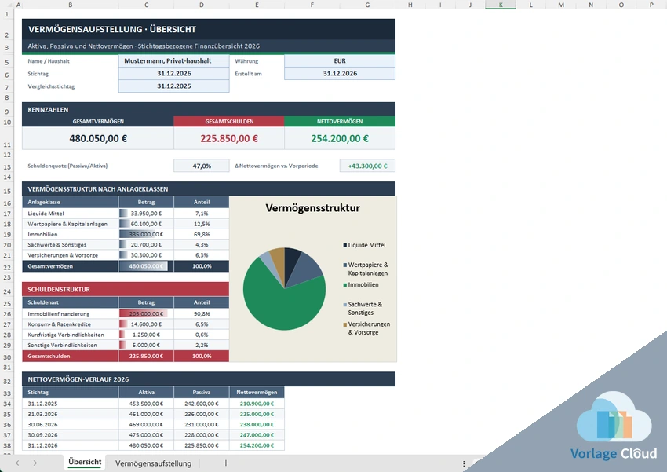Select the Liquide Mittel amount 33.950,00 €
Viewport: 667px width, 472px height.
pos(146,214)
